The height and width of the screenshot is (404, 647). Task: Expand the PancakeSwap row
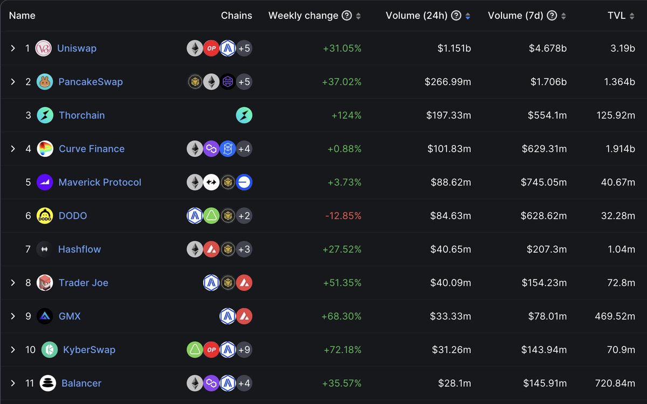pos(13,82)
